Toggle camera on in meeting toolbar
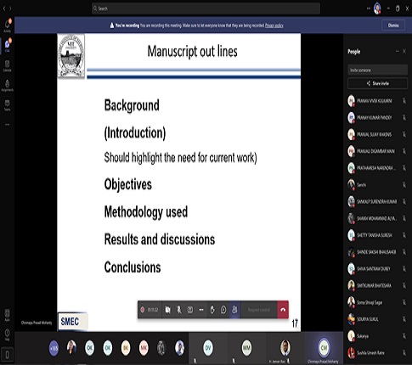The height and width of the screenshot is (365, 412). point(167,310)
